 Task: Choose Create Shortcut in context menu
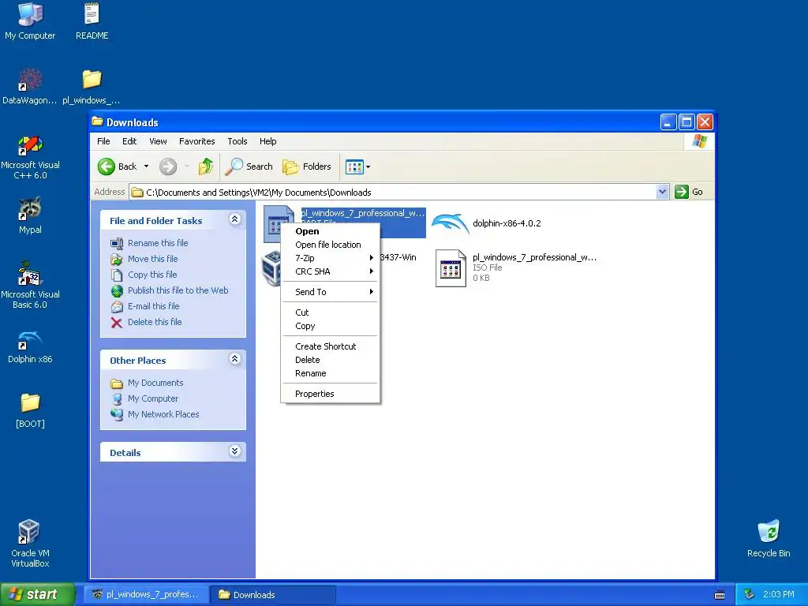tap(331, 346)
